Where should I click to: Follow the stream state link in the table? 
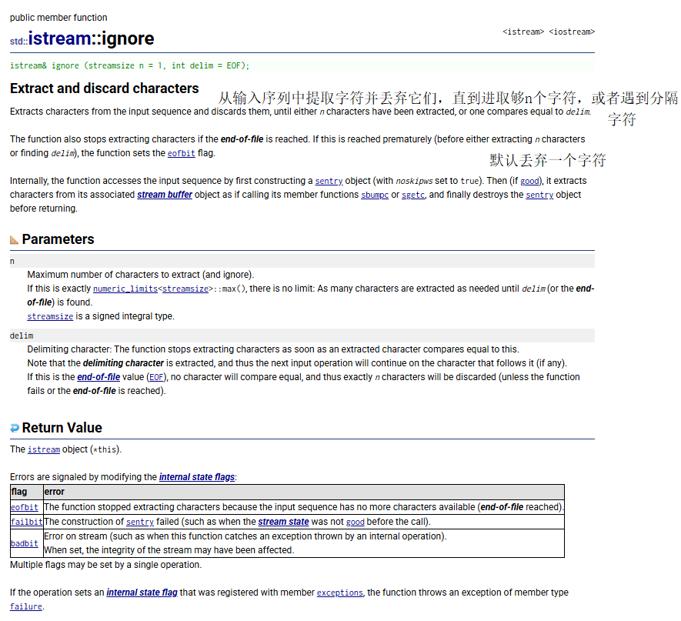click(283, 522)
